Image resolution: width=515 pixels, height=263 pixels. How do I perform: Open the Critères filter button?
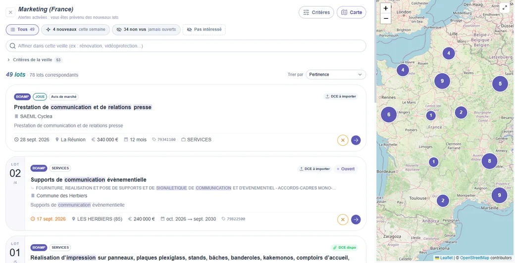316,12
